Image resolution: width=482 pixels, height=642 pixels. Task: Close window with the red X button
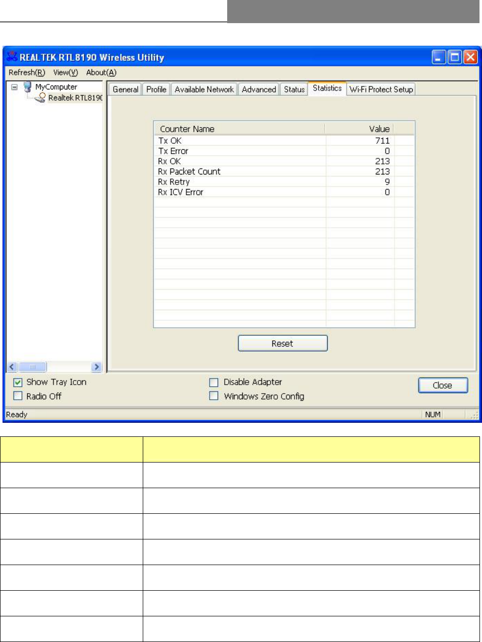[x=470, y=57]
